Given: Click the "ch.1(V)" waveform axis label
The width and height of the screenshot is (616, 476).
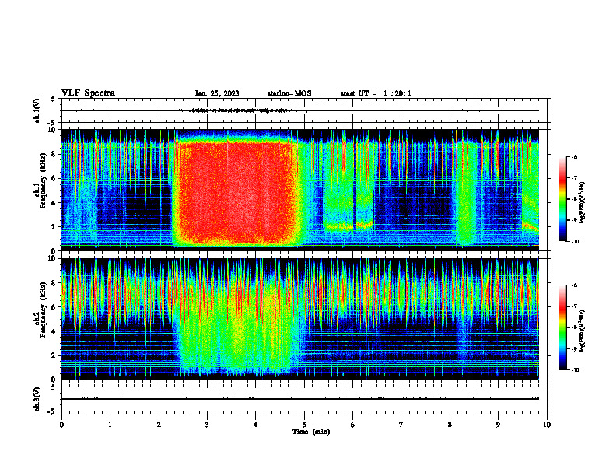Looking at the screenshot, I should pos(37,110).
